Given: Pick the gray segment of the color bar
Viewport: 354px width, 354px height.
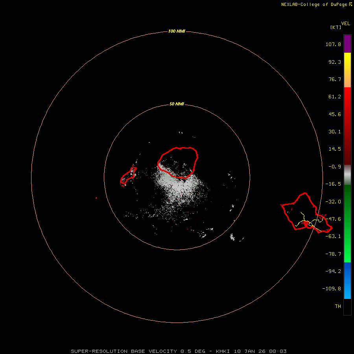Looking at the screenshot, I should coord(347,175).
